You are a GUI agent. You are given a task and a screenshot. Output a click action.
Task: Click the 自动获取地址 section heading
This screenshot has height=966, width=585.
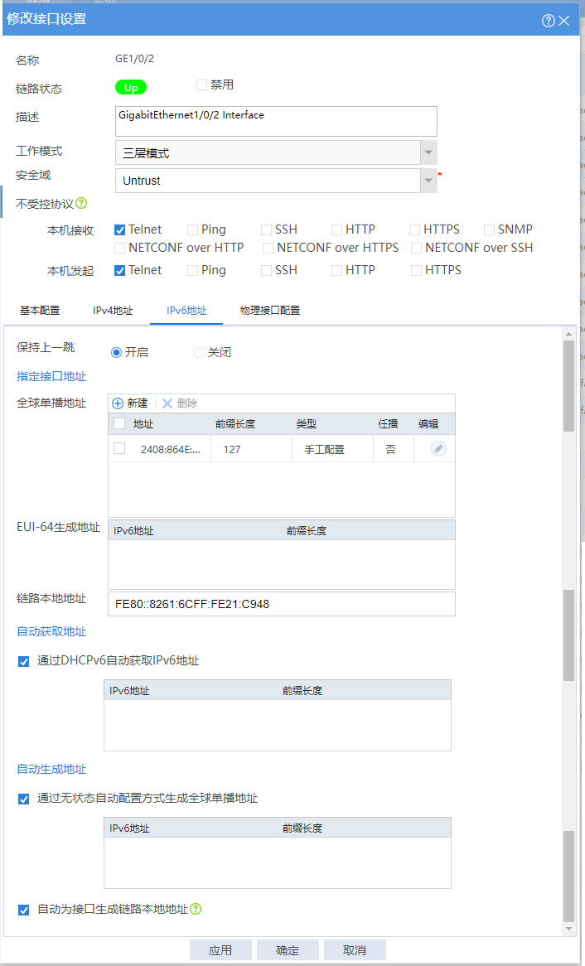coord(51,632)
